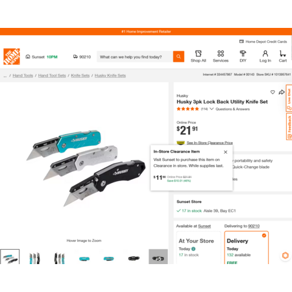Open the Live Chat side tab
The width and height of the screenshot is (292, 292).
coord(289,98)
